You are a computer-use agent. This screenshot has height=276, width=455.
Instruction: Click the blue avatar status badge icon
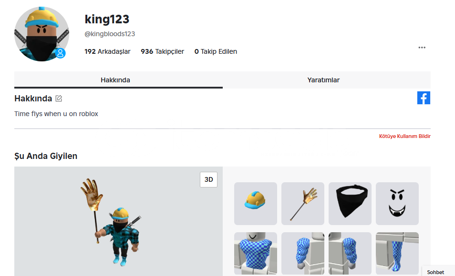(61, 53)
